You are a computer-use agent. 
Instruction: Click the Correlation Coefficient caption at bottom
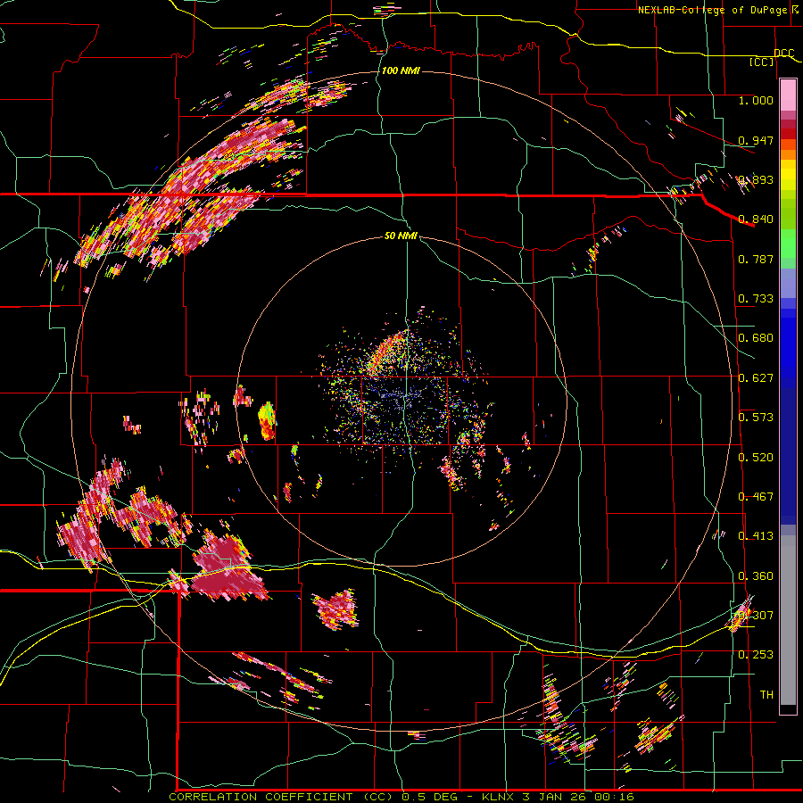(x=401, y=797)
